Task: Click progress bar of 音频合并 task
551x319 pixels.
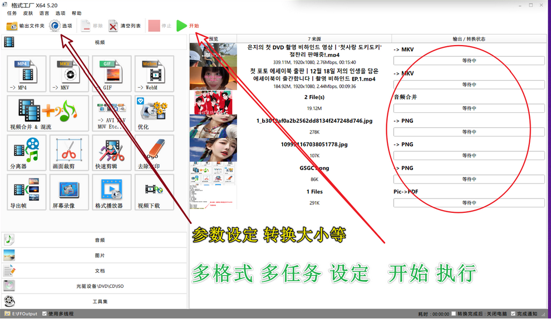Action: [469, 108]
